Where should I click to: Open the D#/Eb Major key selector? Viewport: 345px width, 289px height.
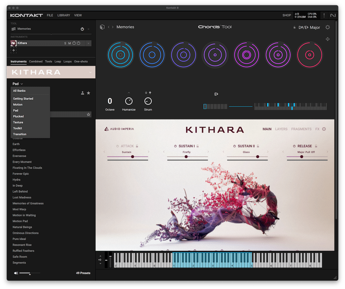pos(309,28)
